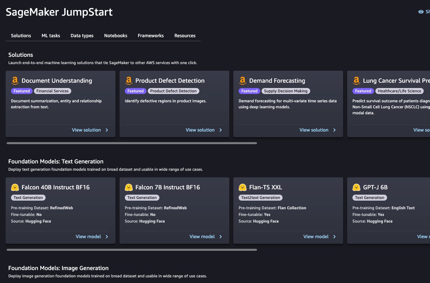Image resolution: width=430 pixels, height=283 pixels.
Task: Click the Healthcare/Life Science tag
Action: click(400, 91)
